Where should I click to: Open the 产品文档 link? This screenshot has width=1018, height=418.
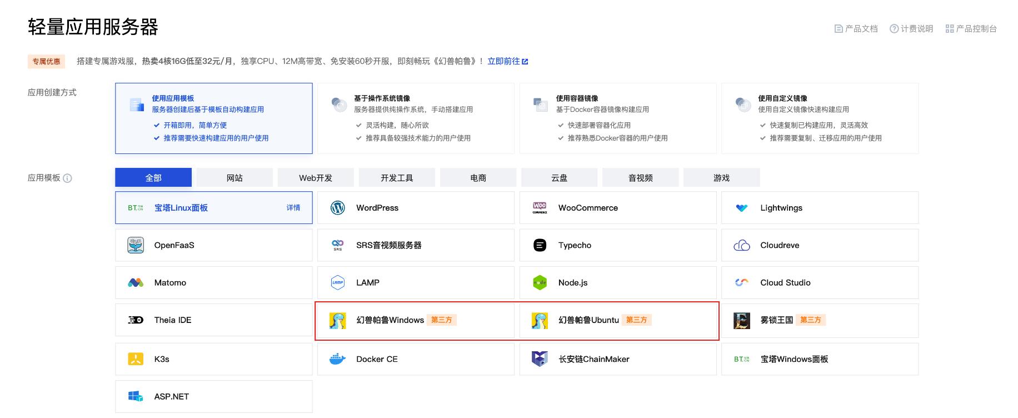[856, 29]
